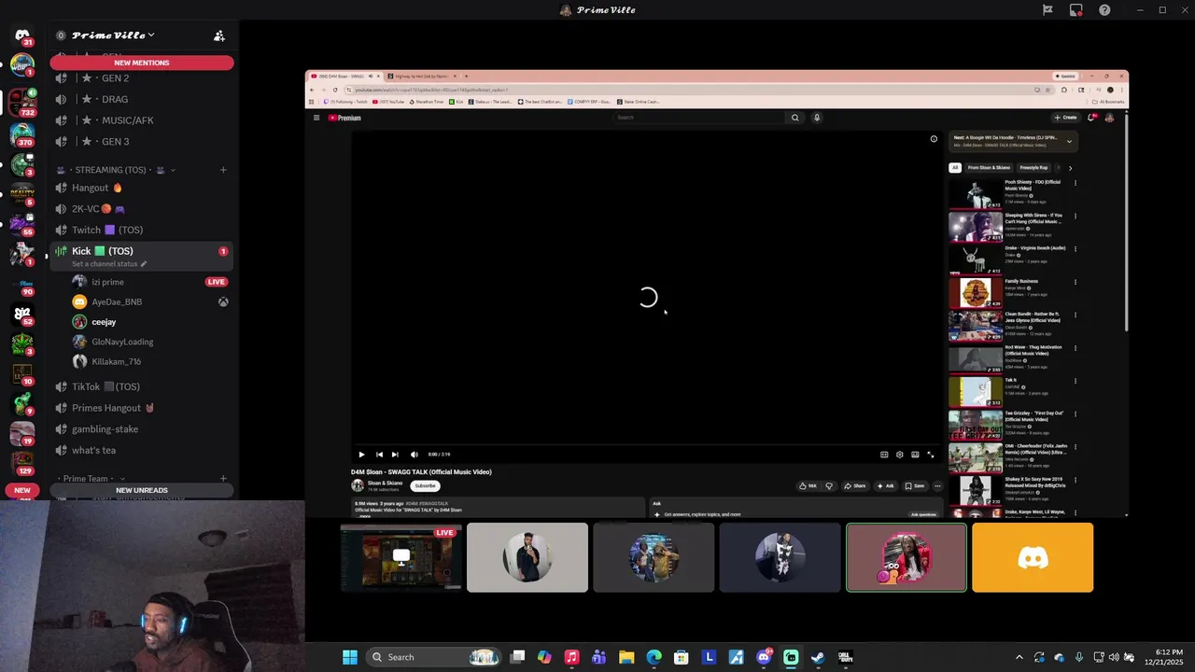Open YouTube hamburger guide menu
The image size is (1195, 672).
coord(316,118)
